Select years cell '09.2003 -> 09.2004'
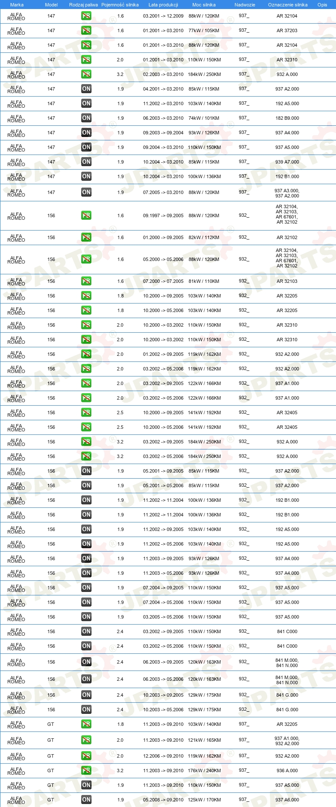Screen dimensions: 336x807 [x=163, y=133]
